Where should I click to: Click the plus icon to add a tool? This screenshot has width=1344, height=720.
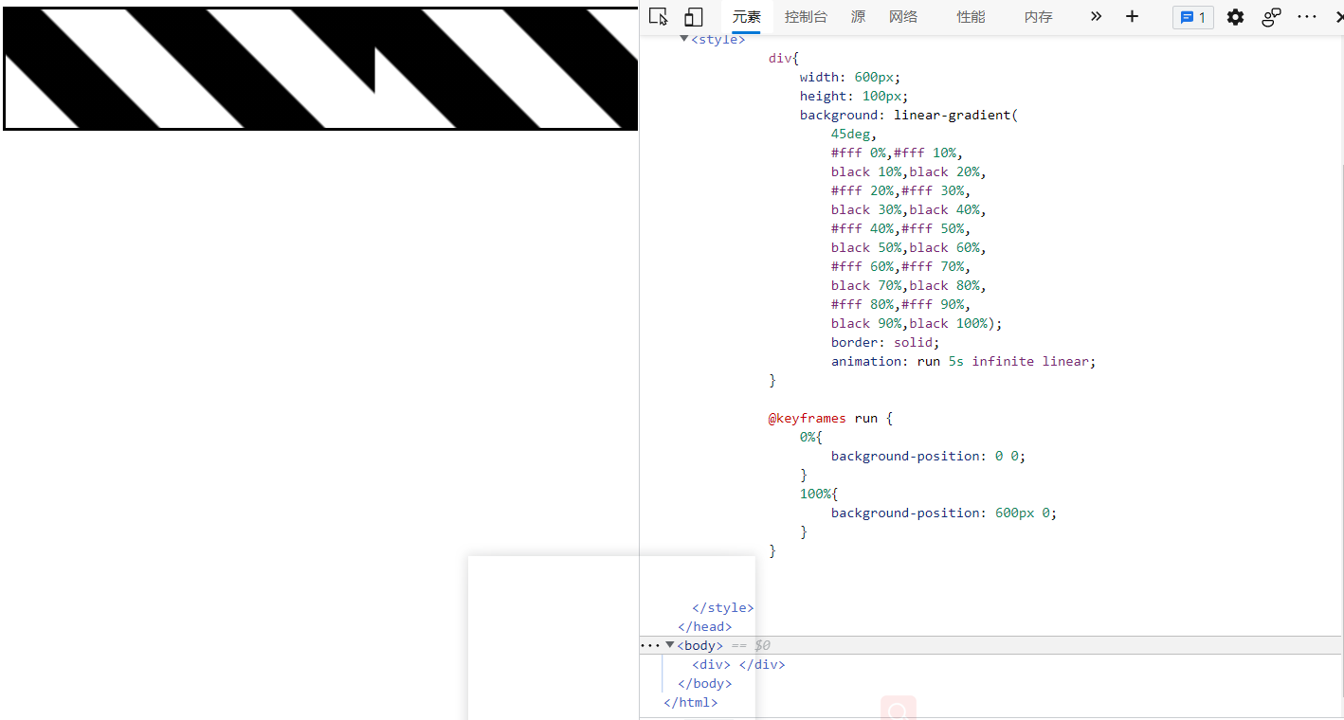[1132, 17]
